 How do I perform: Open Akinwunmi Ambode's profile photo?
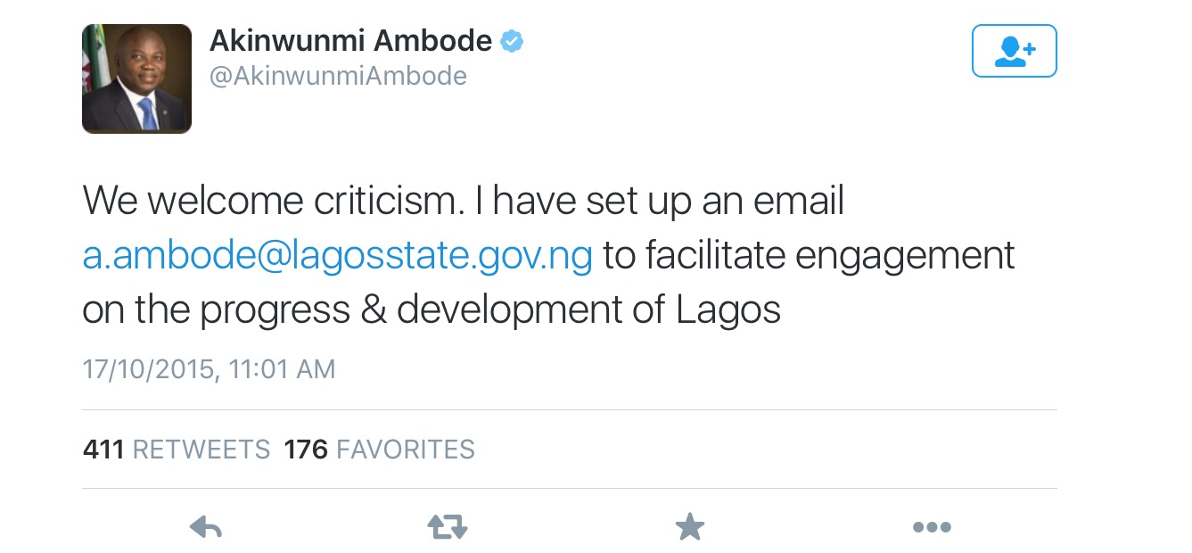click(136, 78)
